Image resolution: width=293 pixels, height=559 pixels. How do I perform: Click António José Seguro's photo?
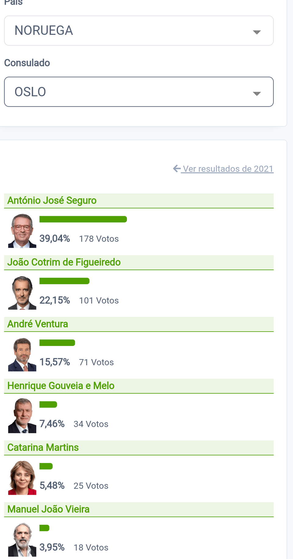(x=22, y=231)
